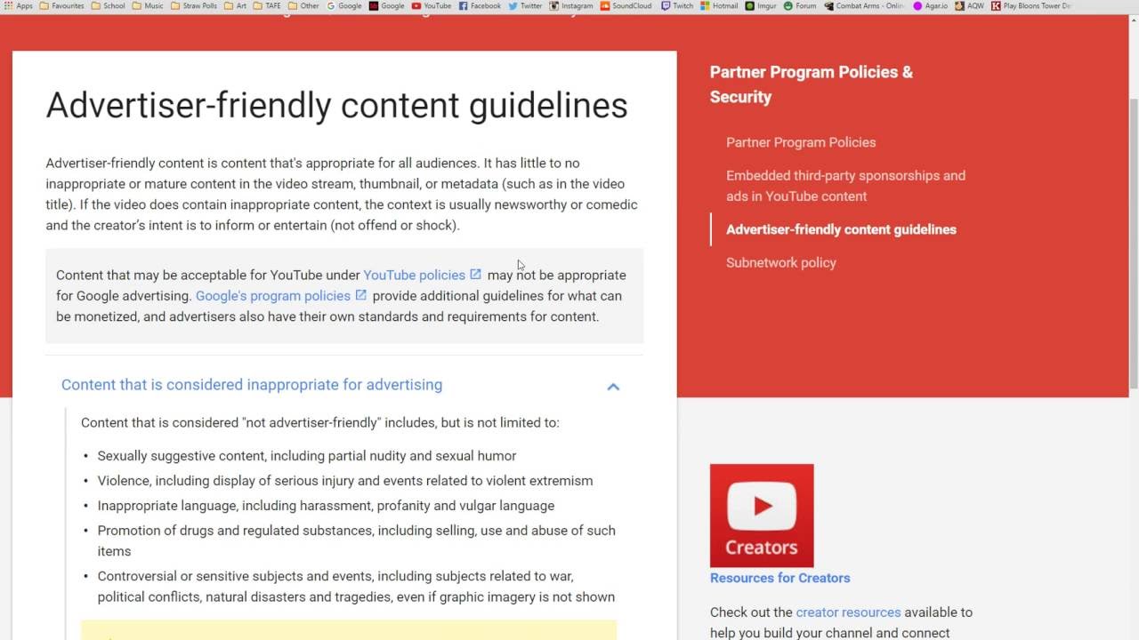
Task: Follow the creator resources link
Action: coord(848,612)
